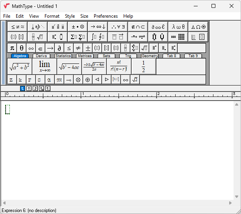Open the relational symbols palette (≤ ≠ ≈)
Viewport: 241px width, 214px height.
point(17,27)
